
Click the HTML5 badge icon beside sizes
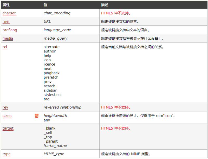37,116
